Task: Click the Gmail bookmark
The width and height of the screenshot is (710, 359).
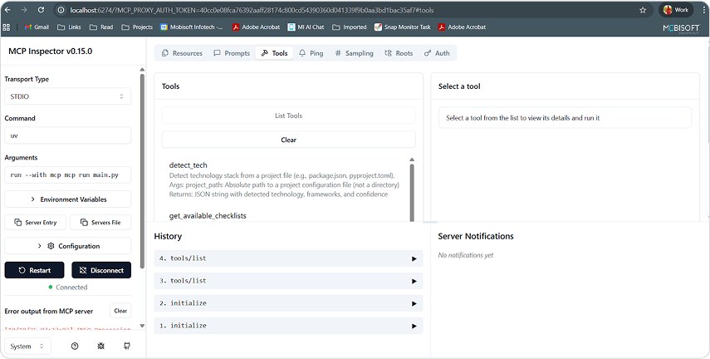Action: [37, 27]
